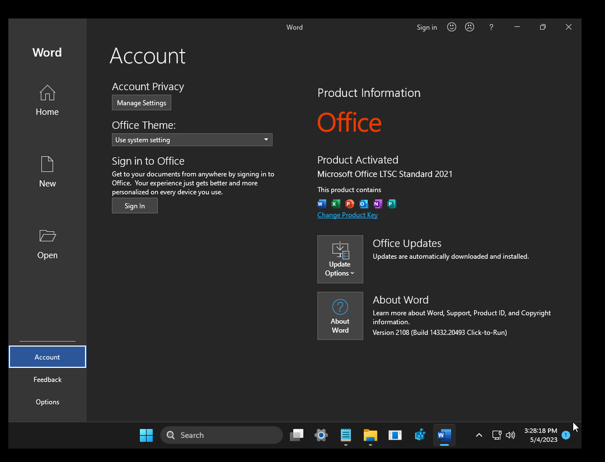The image size is (605, 462).
Task: Click the PowerPoint icon under product contains
Action: [350, 204]
